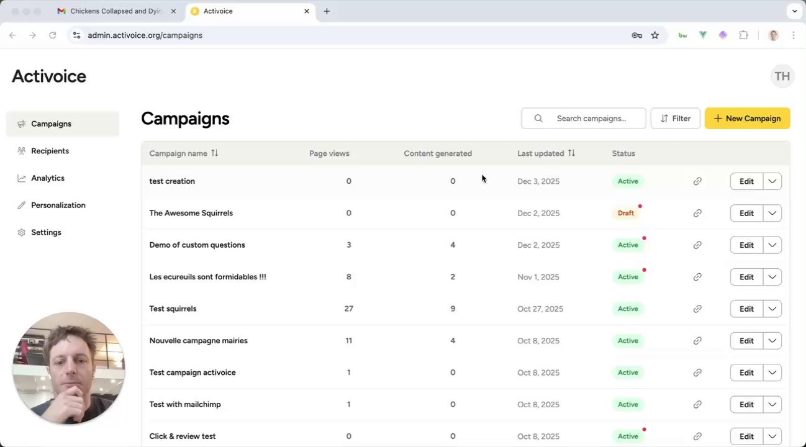This screenshot has width=806, height=447.
Task: Click the TH user avatar
Action: point(782,76)
